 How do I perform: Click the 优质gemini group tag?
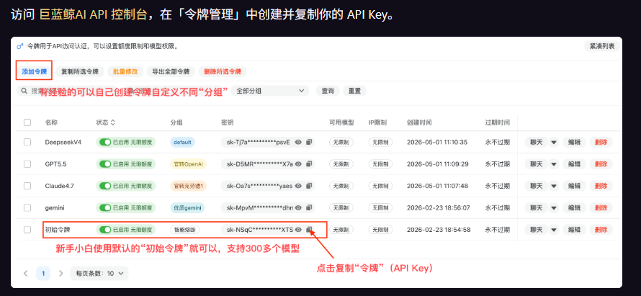pyautogui.click(x=187, y=207)
